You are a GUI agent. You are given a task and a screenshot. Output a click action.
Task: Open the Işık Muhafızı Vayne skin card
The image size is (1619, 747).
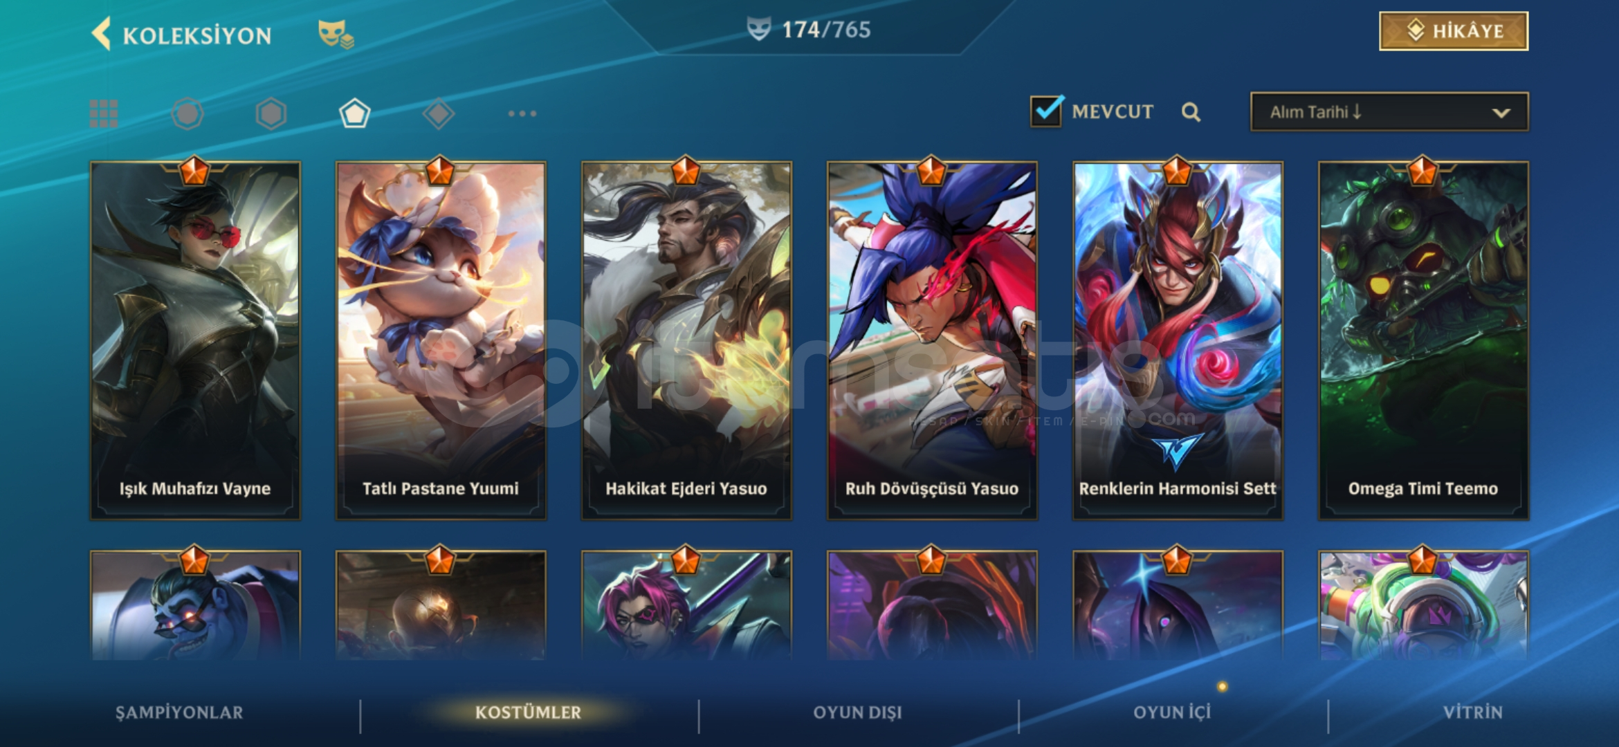coord(195,340)
